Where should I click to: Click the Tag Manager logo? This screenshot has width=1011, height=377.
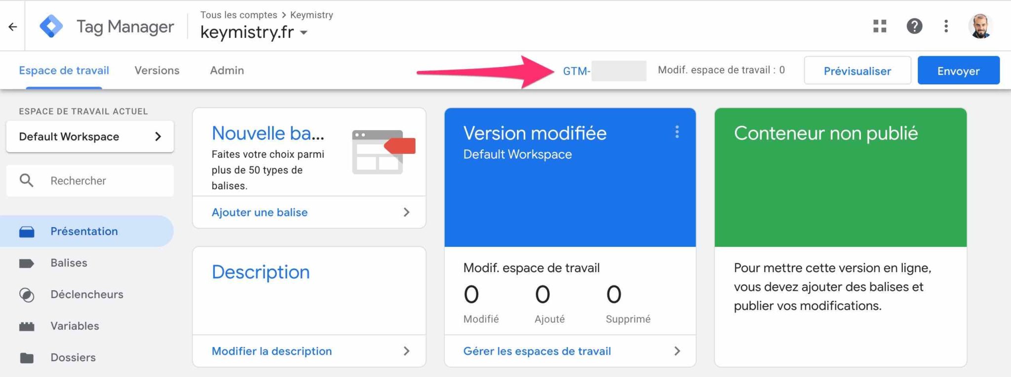point(51,26)
